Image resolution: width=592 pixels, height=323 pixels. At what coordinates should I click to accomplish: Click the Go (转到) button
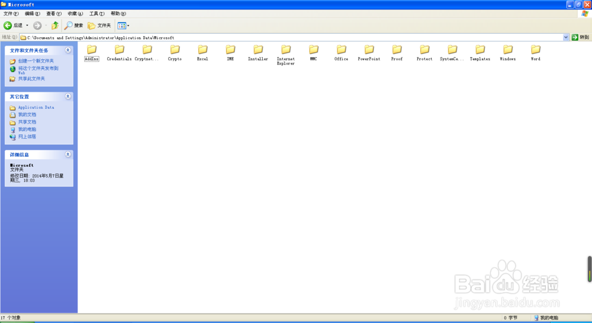[x=580, y=37]
